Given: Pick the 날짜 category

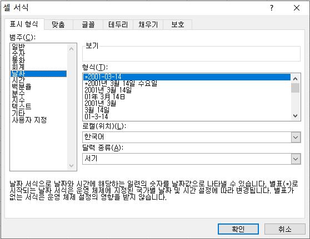Looking at the screenshot, I should [x=38, y=74].
